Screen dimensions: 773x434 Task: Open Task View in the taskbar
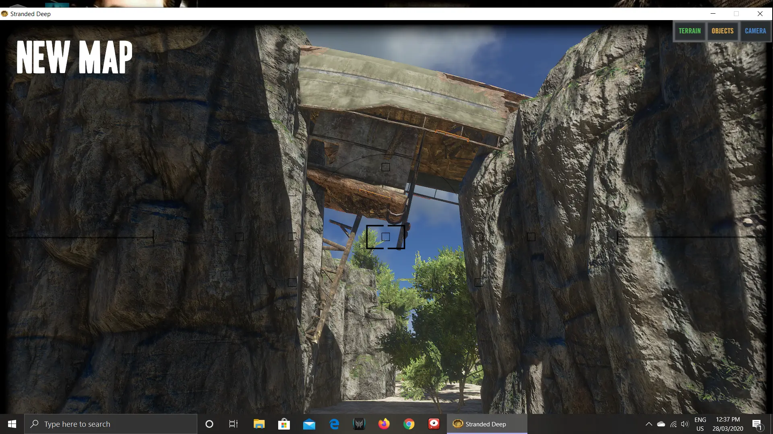(234, 424)
